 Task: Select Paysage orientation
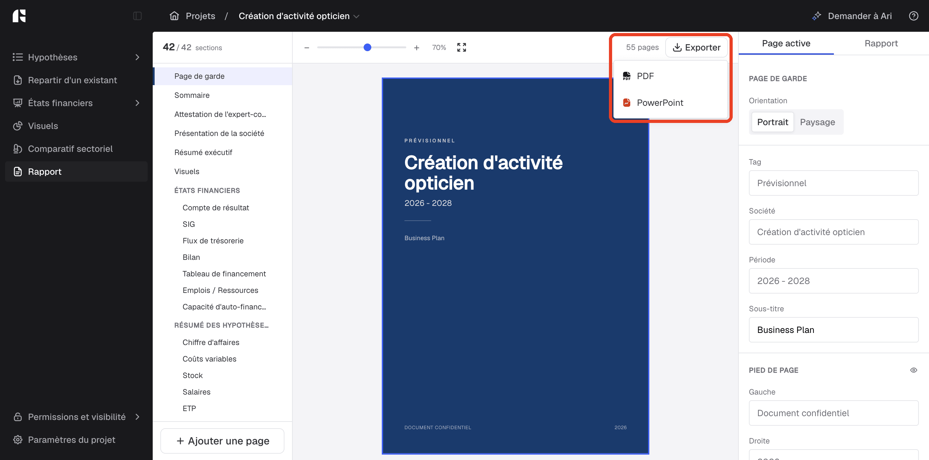coord(817,122)
